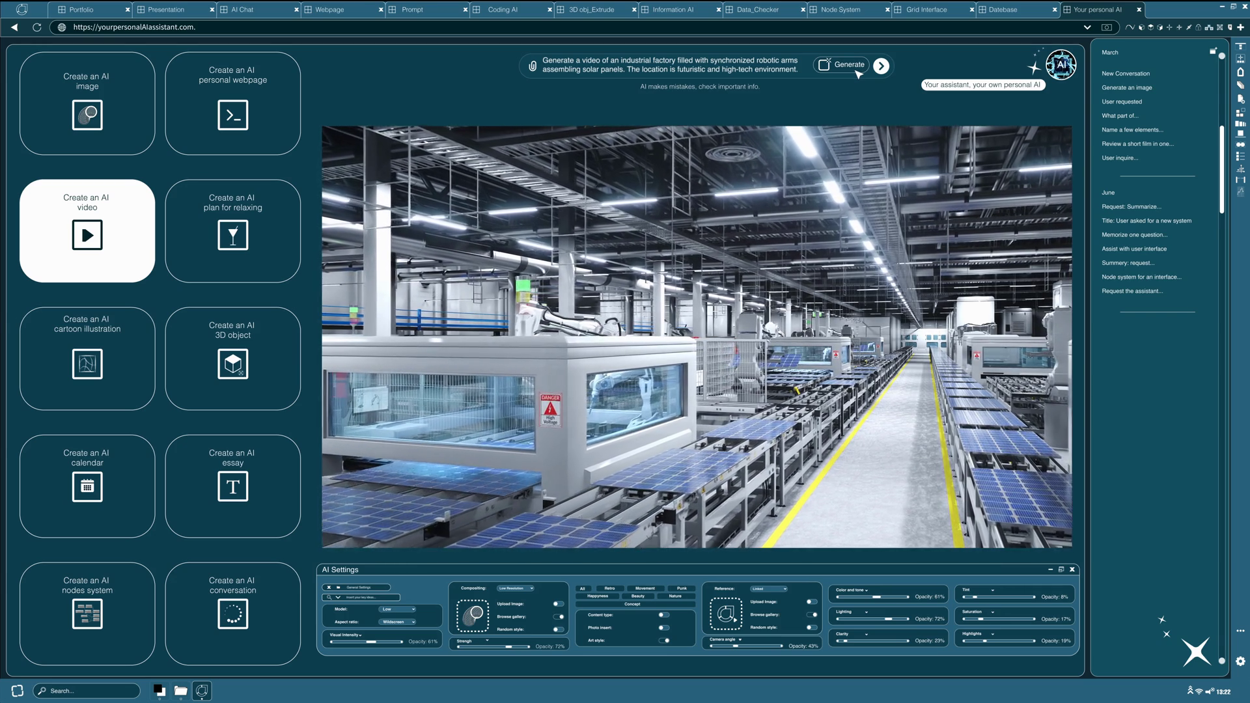Screen dimensions: 1250x703
Task: Click the attachment paperclip icon in prompt
Action: (533, 66)
